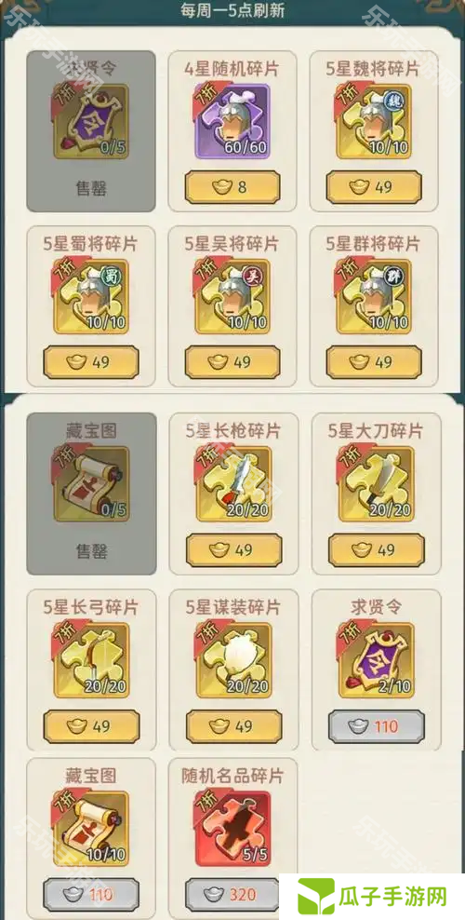Screen dimensions: 465x920
Task: Choose the 5星群将碎片 item icon
Action: [373, 297]
